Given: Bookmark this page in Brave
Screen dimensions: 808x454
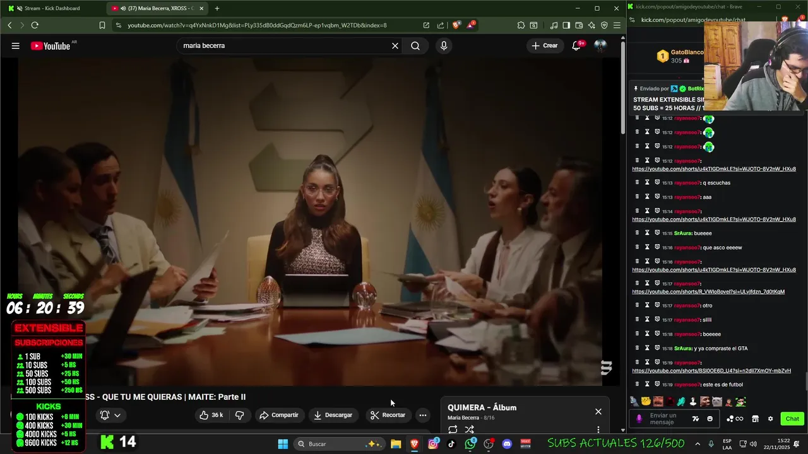Looking at the screenshot, I should click(x=102, y=25).
